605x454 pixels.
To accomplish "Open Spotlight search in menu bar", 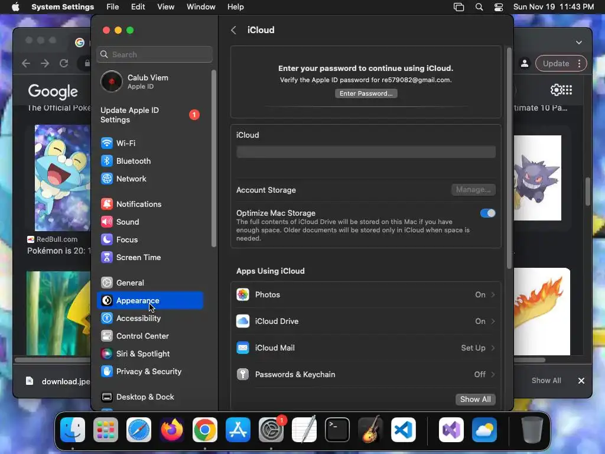I will click(x=479, y=7).
